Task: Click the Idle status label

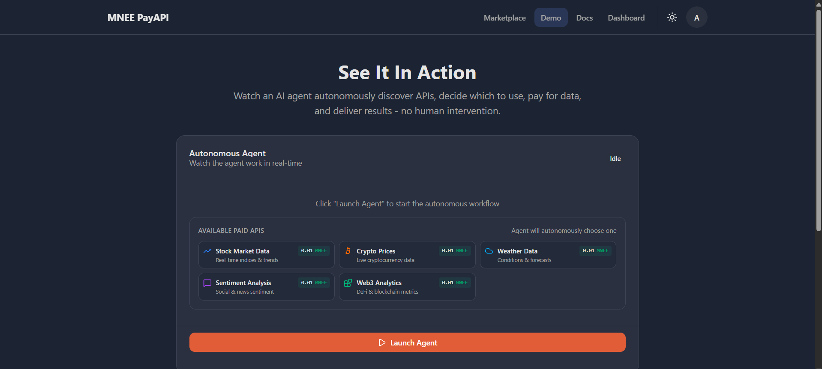Action: [615, 159]
